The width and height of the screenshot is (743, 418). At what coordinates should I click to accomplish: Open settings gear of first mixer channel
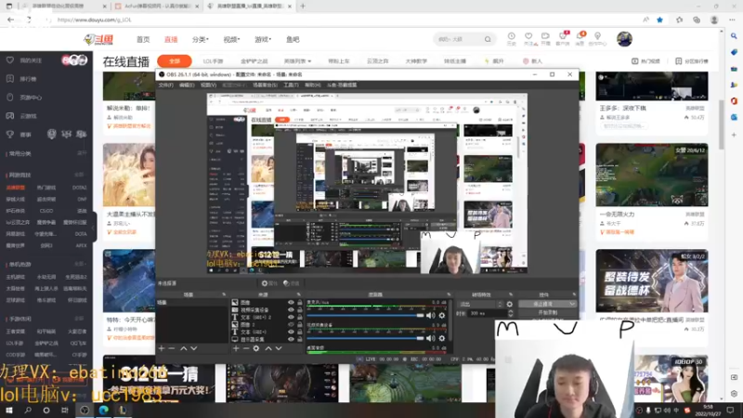click(442, 315)
